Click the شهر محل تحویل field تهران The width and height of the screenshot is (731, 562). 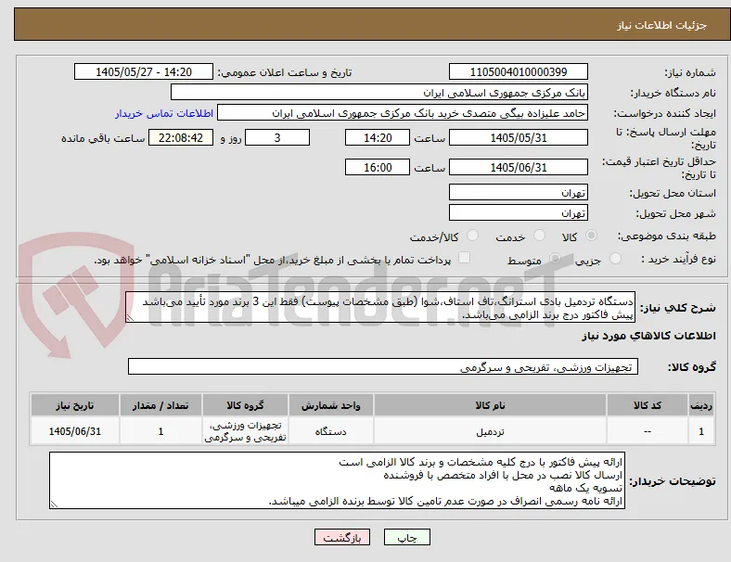[518, 212]
